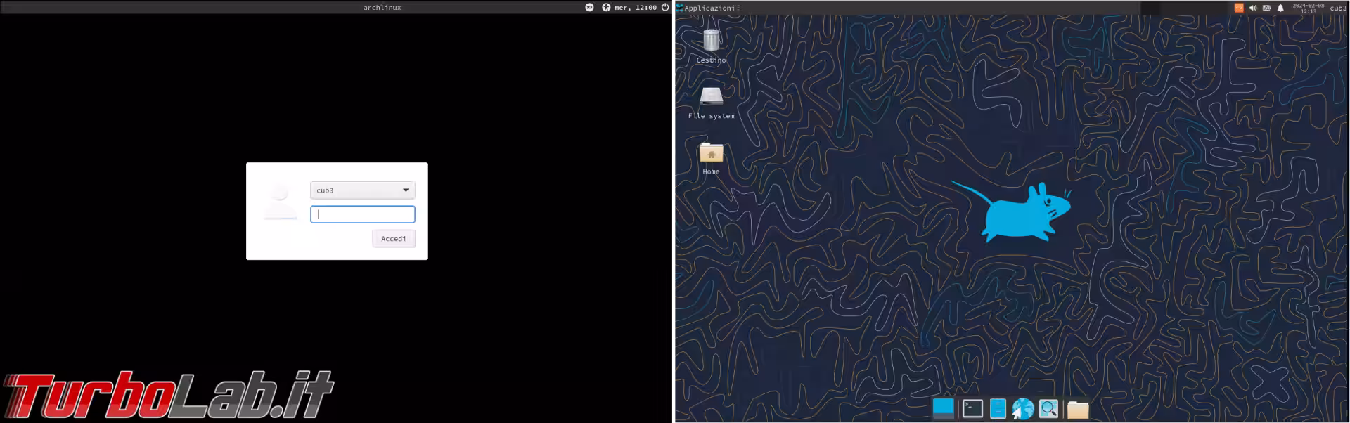Click Show Desktop icon in dock
The image size is (1350, 423).
(944, 408)
